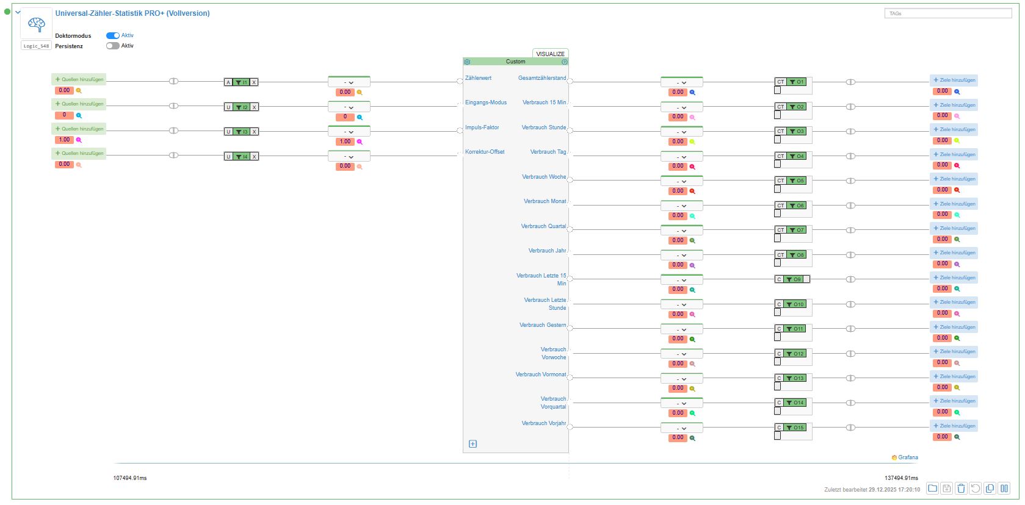Click the brain logic icon
Image resolution: width=1025 pixels, height=505 pixels.
[x=36, y=24]
